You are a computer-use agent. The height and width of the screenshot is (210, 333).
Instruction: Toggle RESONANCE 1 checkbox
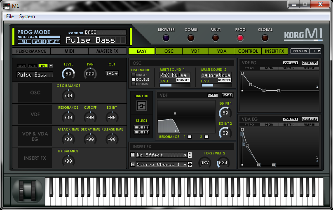tap(190, 137)
